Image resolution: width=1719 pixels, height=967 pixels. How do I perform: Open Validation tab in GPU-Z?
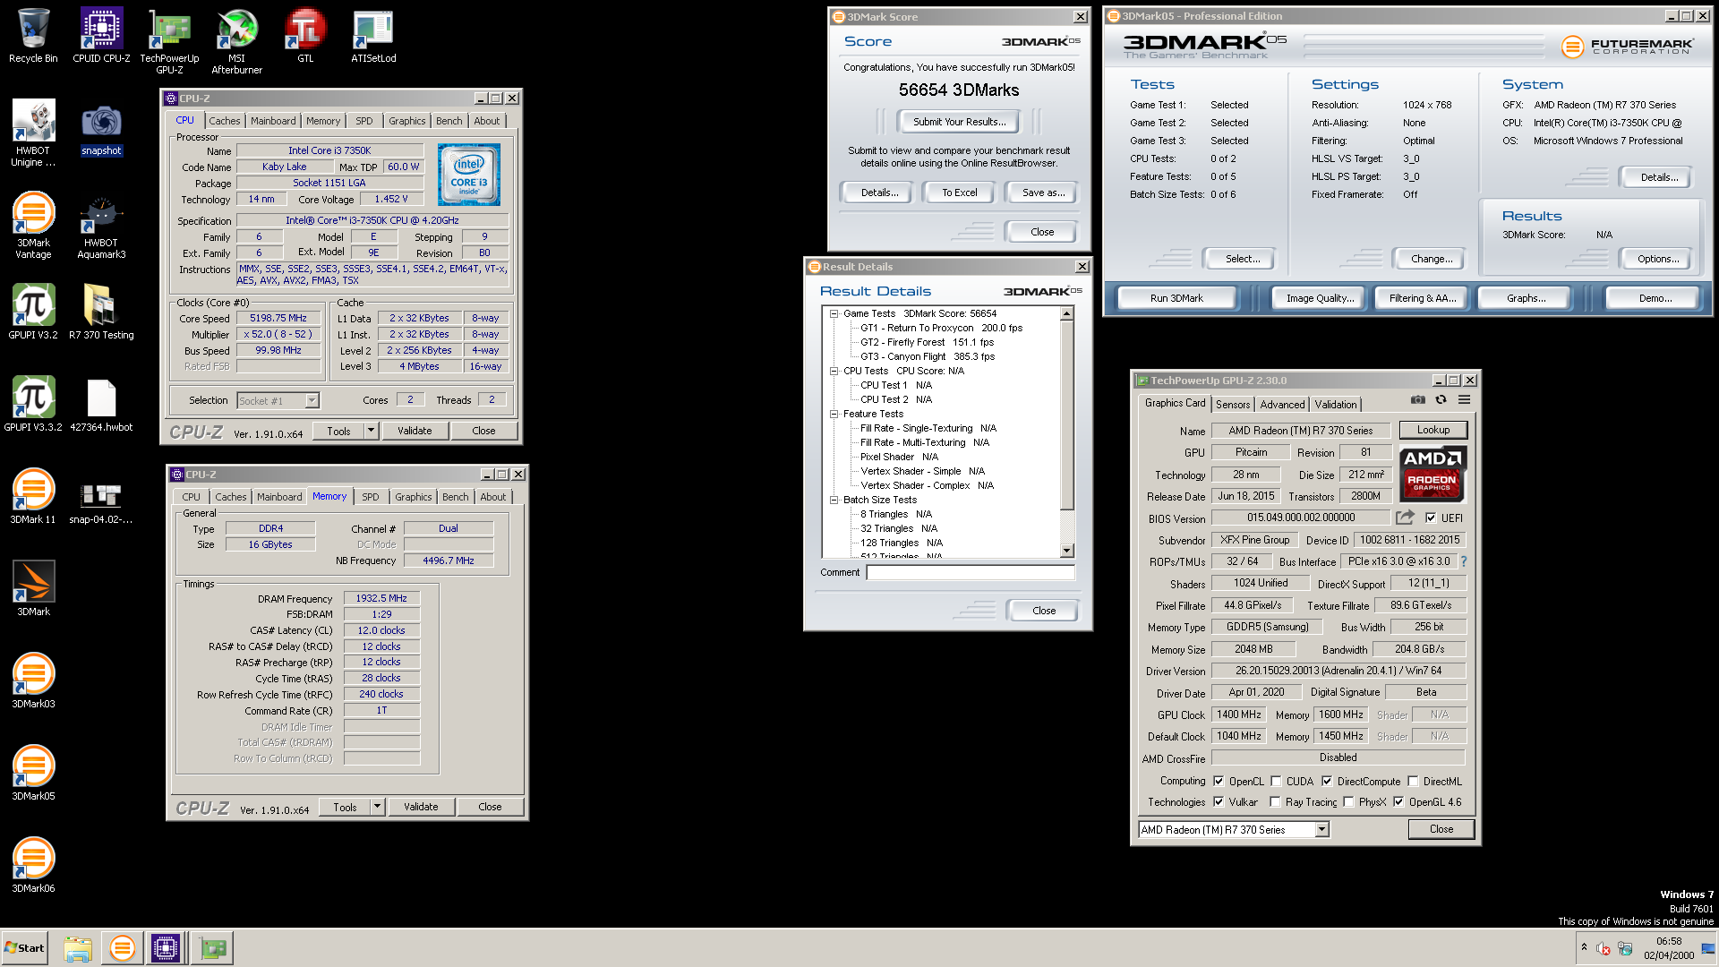point(1336,405)
